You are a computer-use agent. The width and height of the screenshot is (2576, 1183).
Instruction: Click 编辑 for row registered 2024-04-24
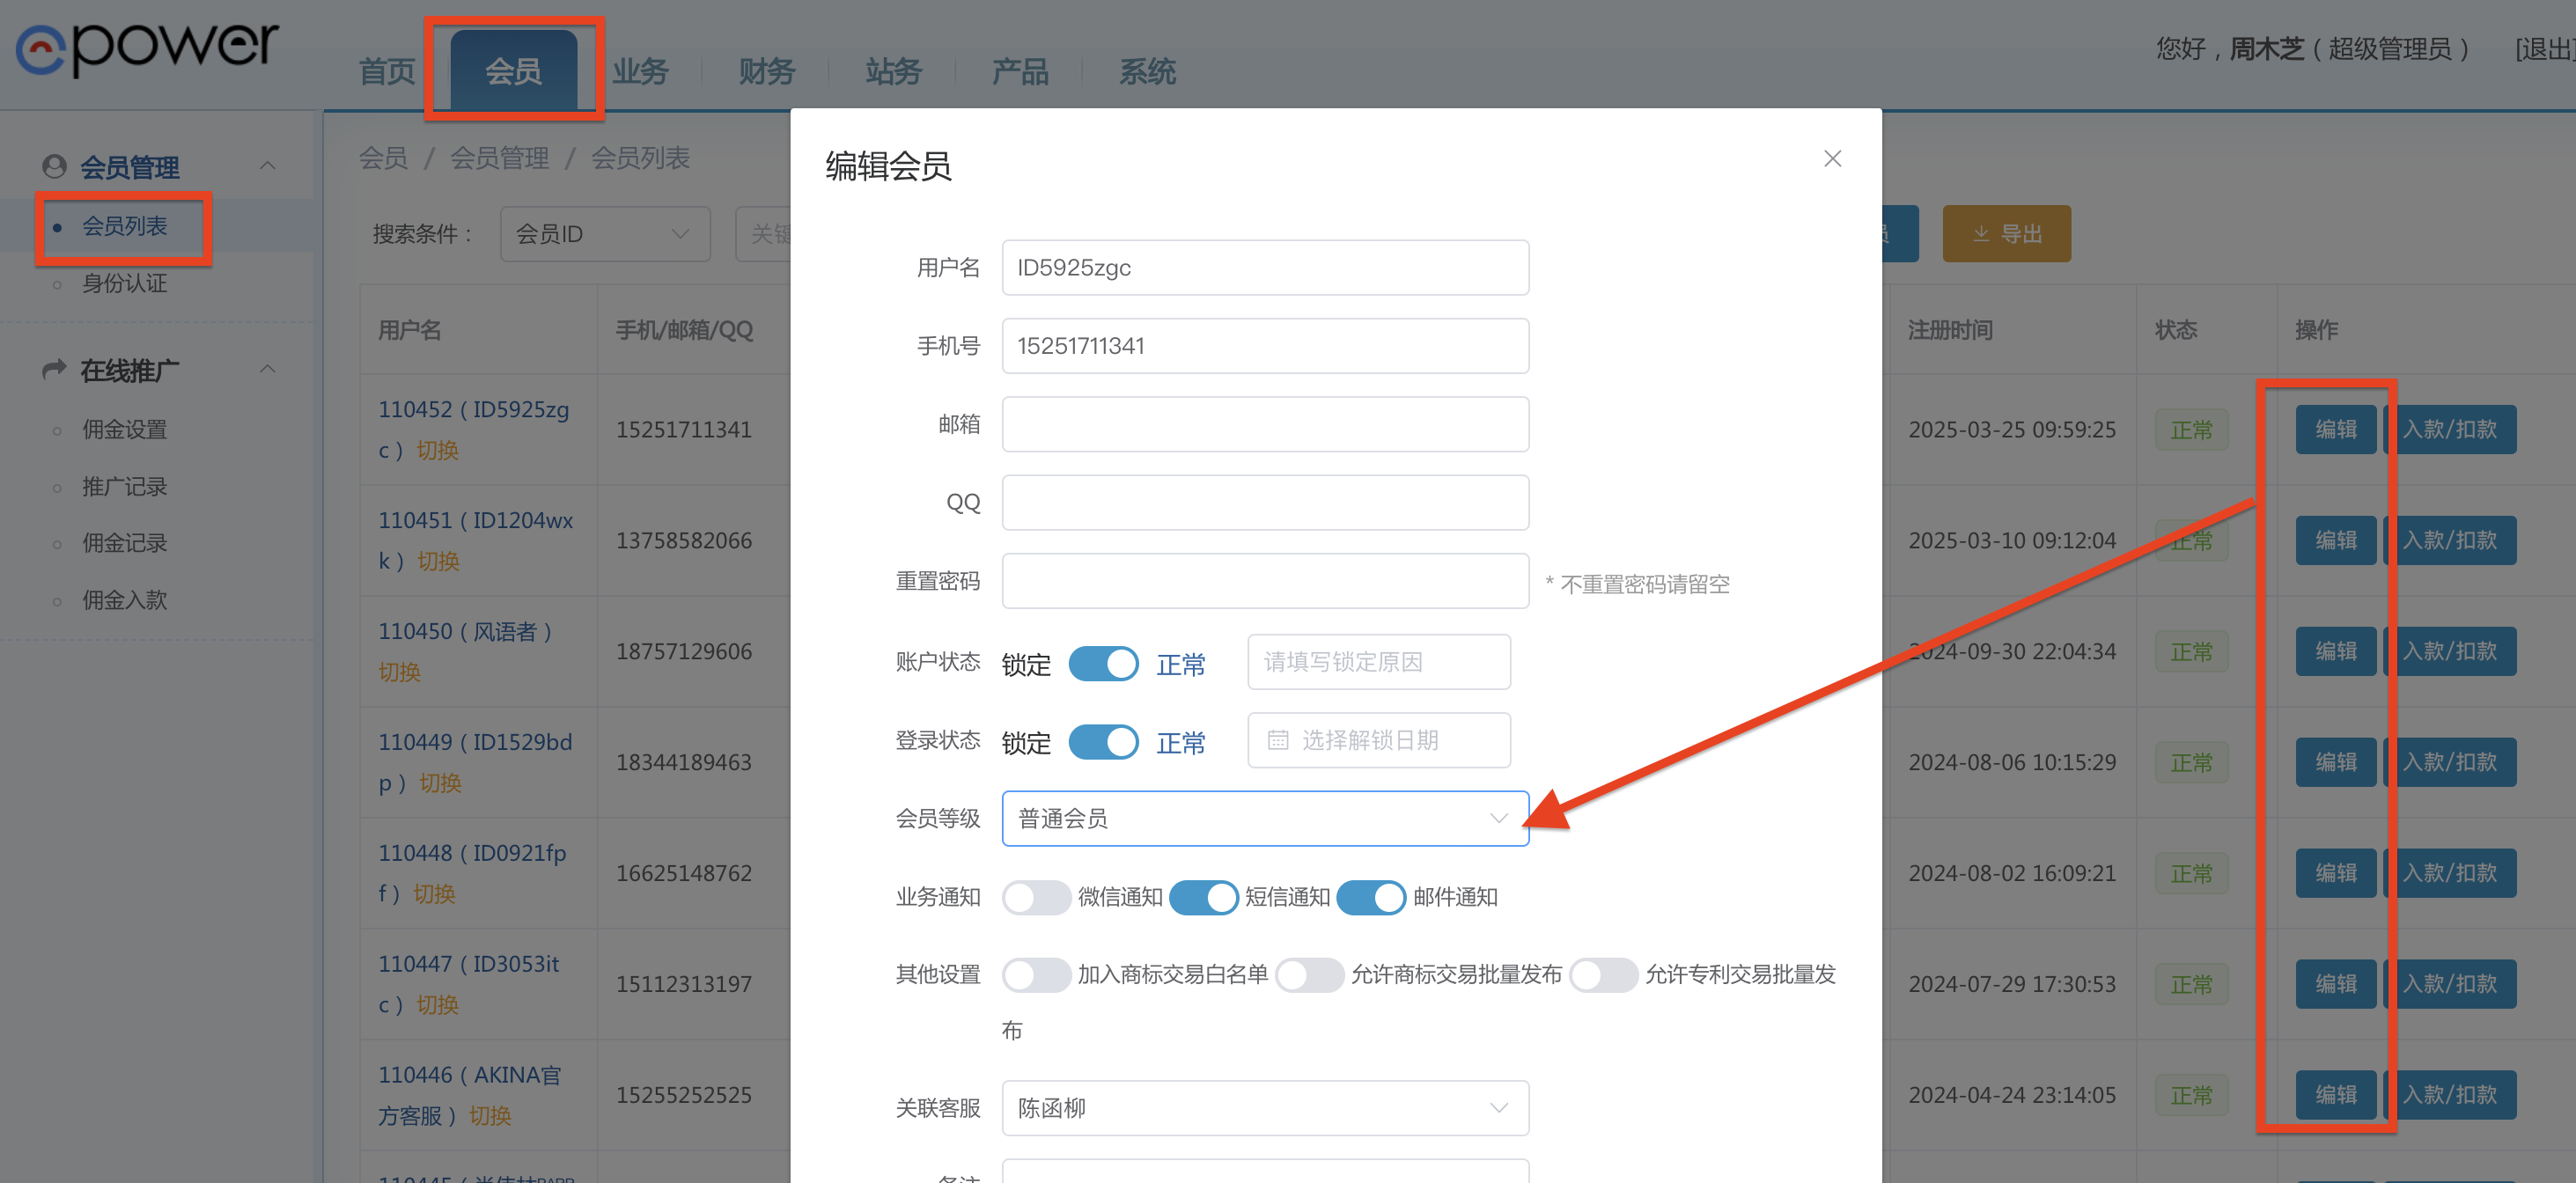[x=2335, y=1095]
